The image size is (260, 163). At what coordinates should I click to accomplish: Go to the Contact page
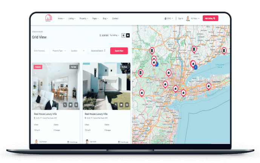tap(115, 18)
